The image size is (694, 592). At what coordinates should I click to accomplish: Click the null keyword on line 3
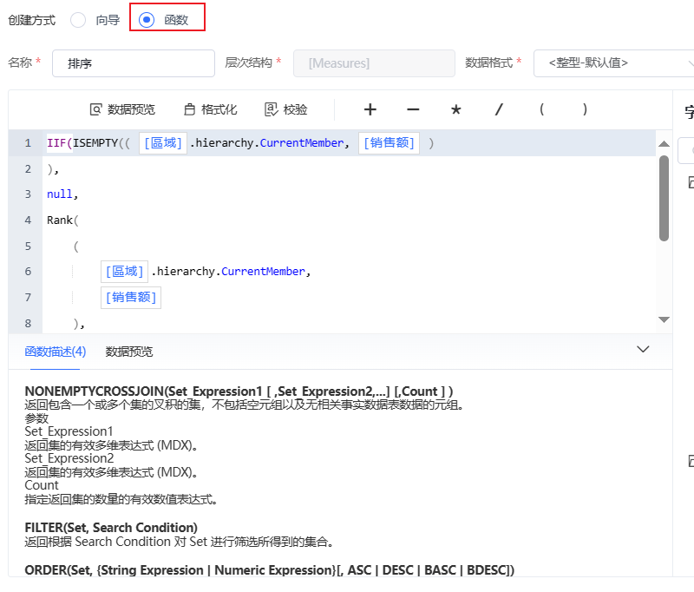click(x=59, y=194)
